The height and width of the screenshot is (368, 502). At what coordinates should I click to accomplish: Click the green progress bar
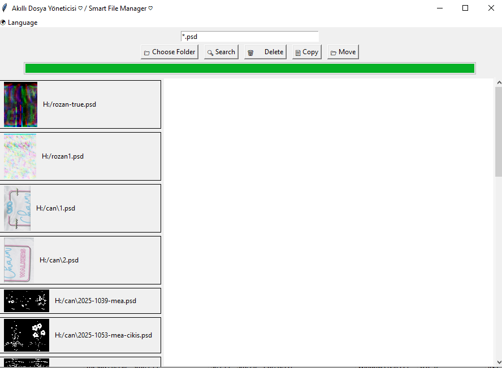tap(249, 68)
